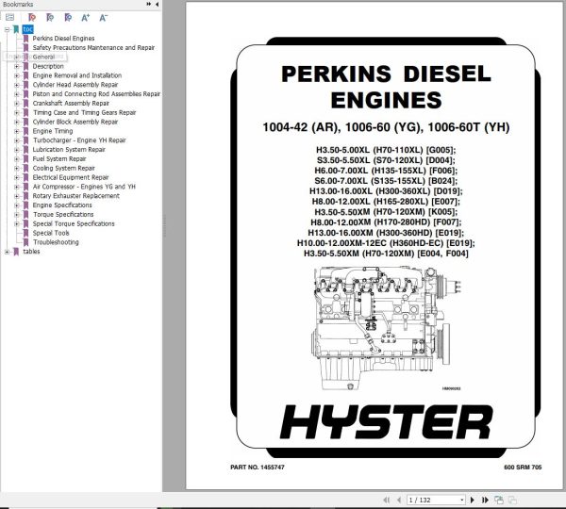Jump to last page in navigation bar
The width and height of the screenshot is (566, 509).
(485, 500)
